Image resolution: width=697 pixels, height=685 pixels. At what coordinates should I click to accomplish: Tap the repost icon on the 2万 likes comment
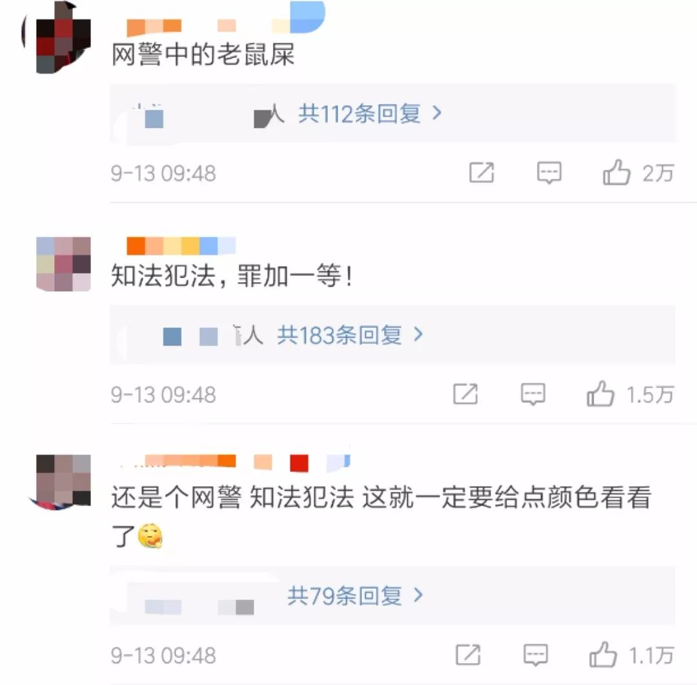[x=482, y=172]
